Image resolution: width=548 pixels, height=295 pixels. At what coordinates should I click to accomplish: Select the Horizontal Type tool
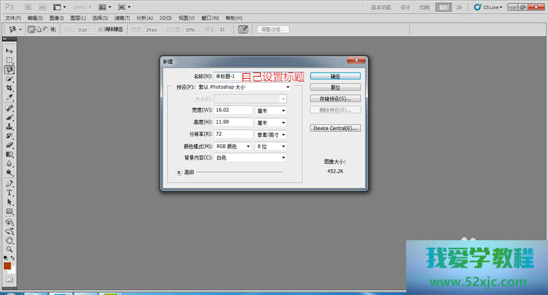point(10,193)
